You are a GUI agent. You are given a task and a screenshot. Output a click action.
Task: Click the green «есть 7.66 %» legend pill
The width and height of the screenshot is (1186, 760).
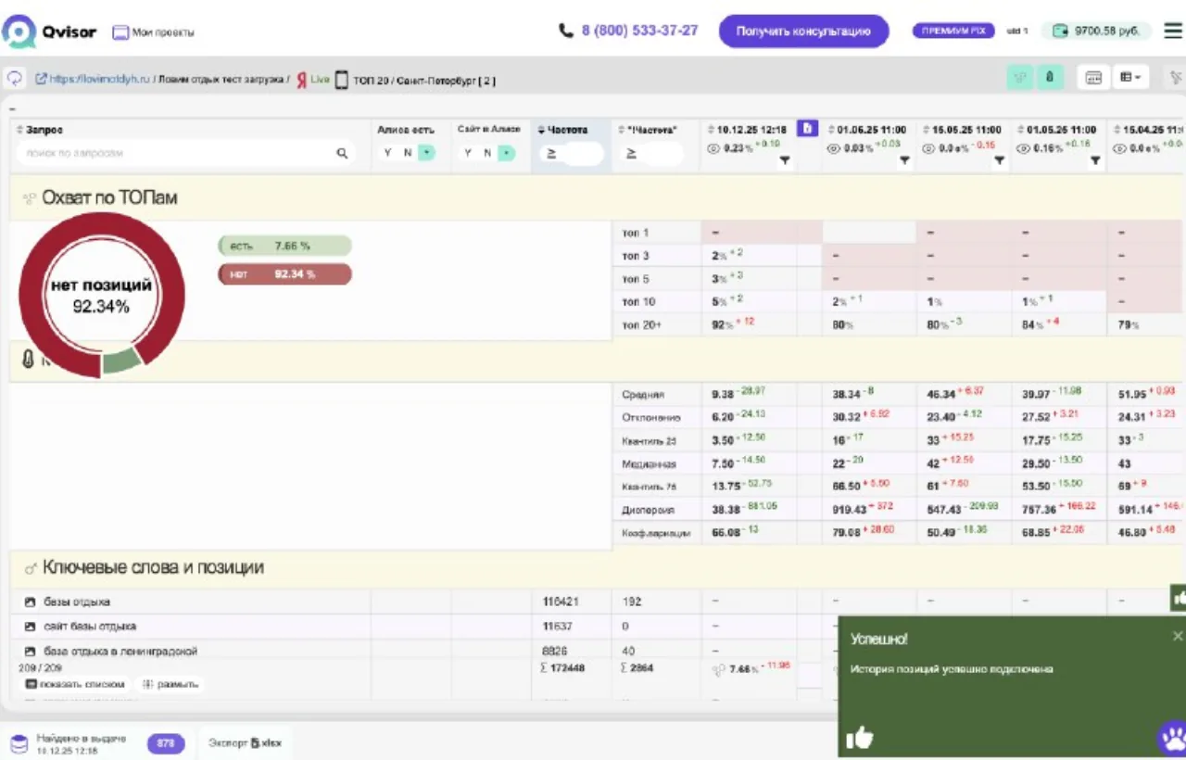[x=284, y=246]
